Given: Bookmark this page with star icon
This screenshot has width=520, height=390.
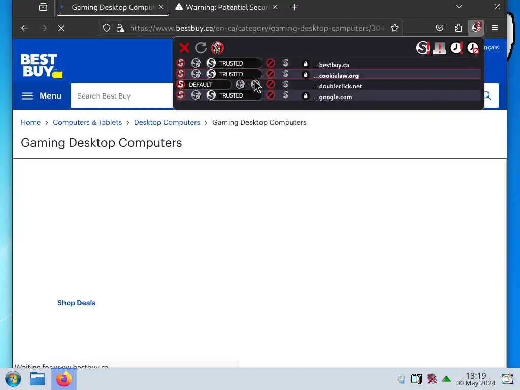Looking at the screenshot, I should point(394,28).
